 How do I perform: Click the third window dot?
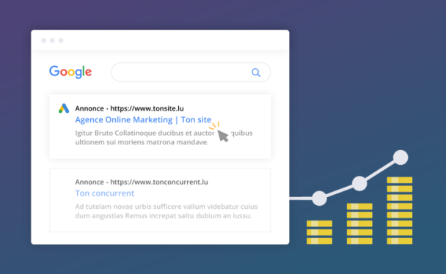tap(61, 40)
